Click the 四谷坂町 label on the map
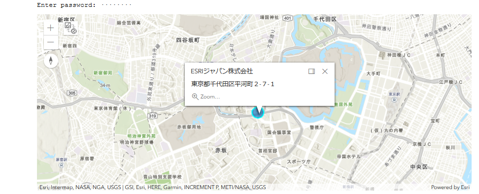 tap(188, 40)
